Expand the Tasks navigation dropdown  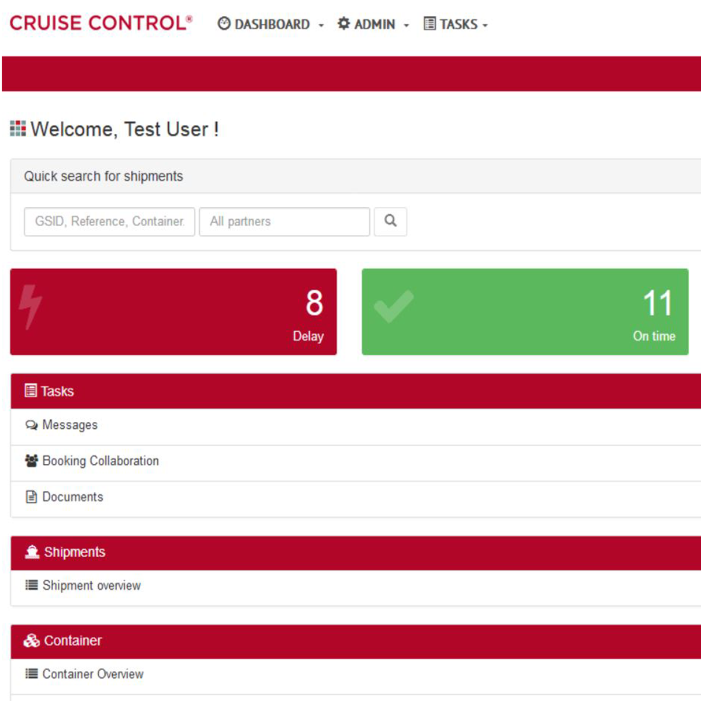point(485,26)
